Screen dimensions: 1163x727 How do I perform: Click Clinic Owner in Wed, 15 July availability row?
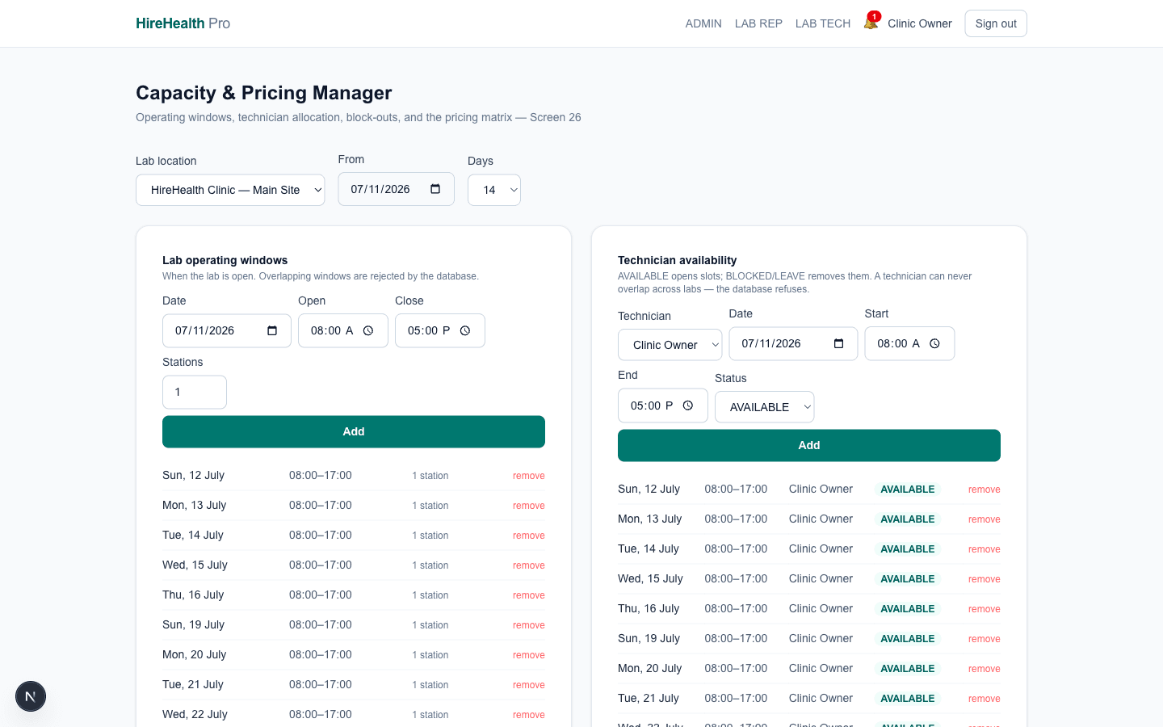pyautogui.click(x=821, y=578)
